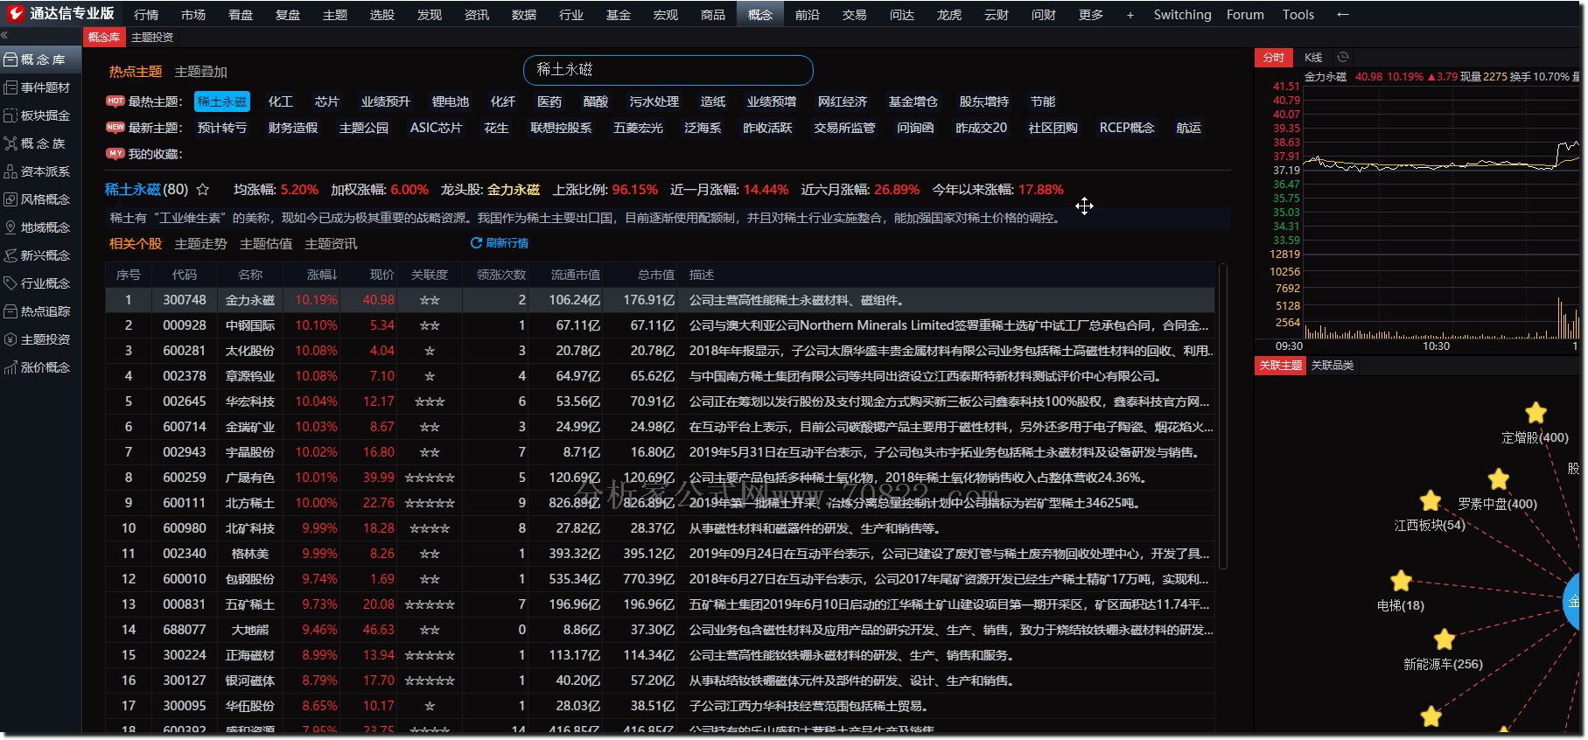Click the 稀土永磁 search field
The image size is (1588, 740).
pyautogui.click(x=668, y=70)
